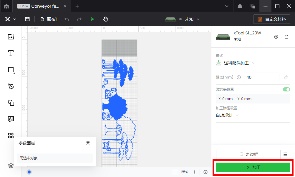Open the notifications bell
This screenshot has width=295, height=177.
tap(240, 6)
